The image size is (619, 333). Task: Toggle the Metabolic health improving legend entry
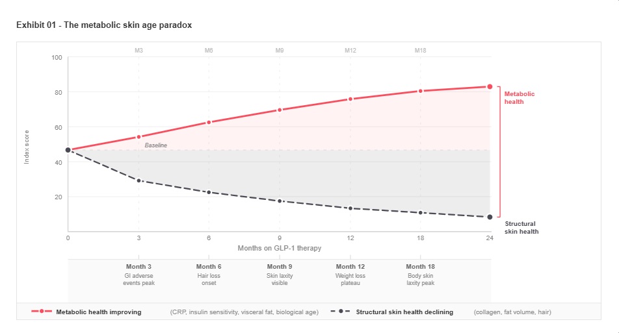[99, 312]
